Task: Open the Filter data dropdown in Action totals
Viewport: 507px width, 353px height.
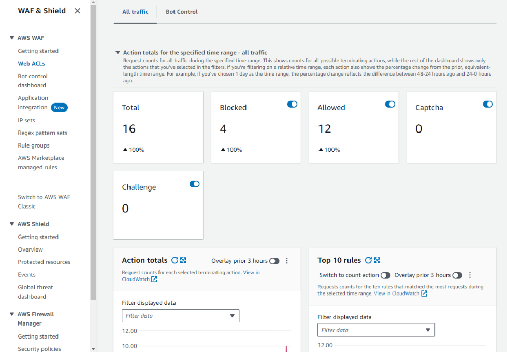Action: (x=180, y=316)
